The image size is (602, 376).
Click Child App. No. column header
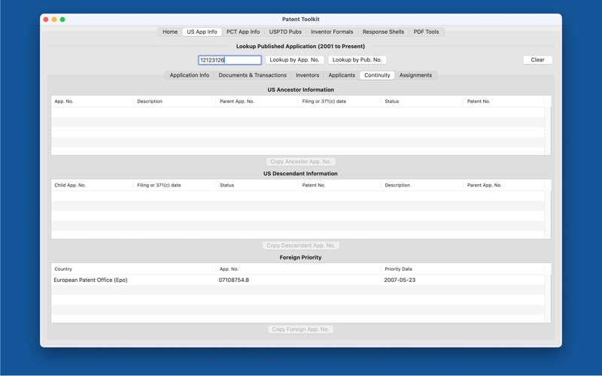coord(92,185)
